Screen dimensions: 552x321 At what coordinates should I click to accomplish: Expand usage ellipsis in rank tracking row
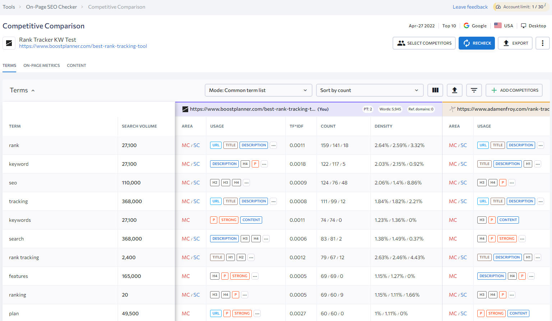pyautogui.click(x=251, y=257)
